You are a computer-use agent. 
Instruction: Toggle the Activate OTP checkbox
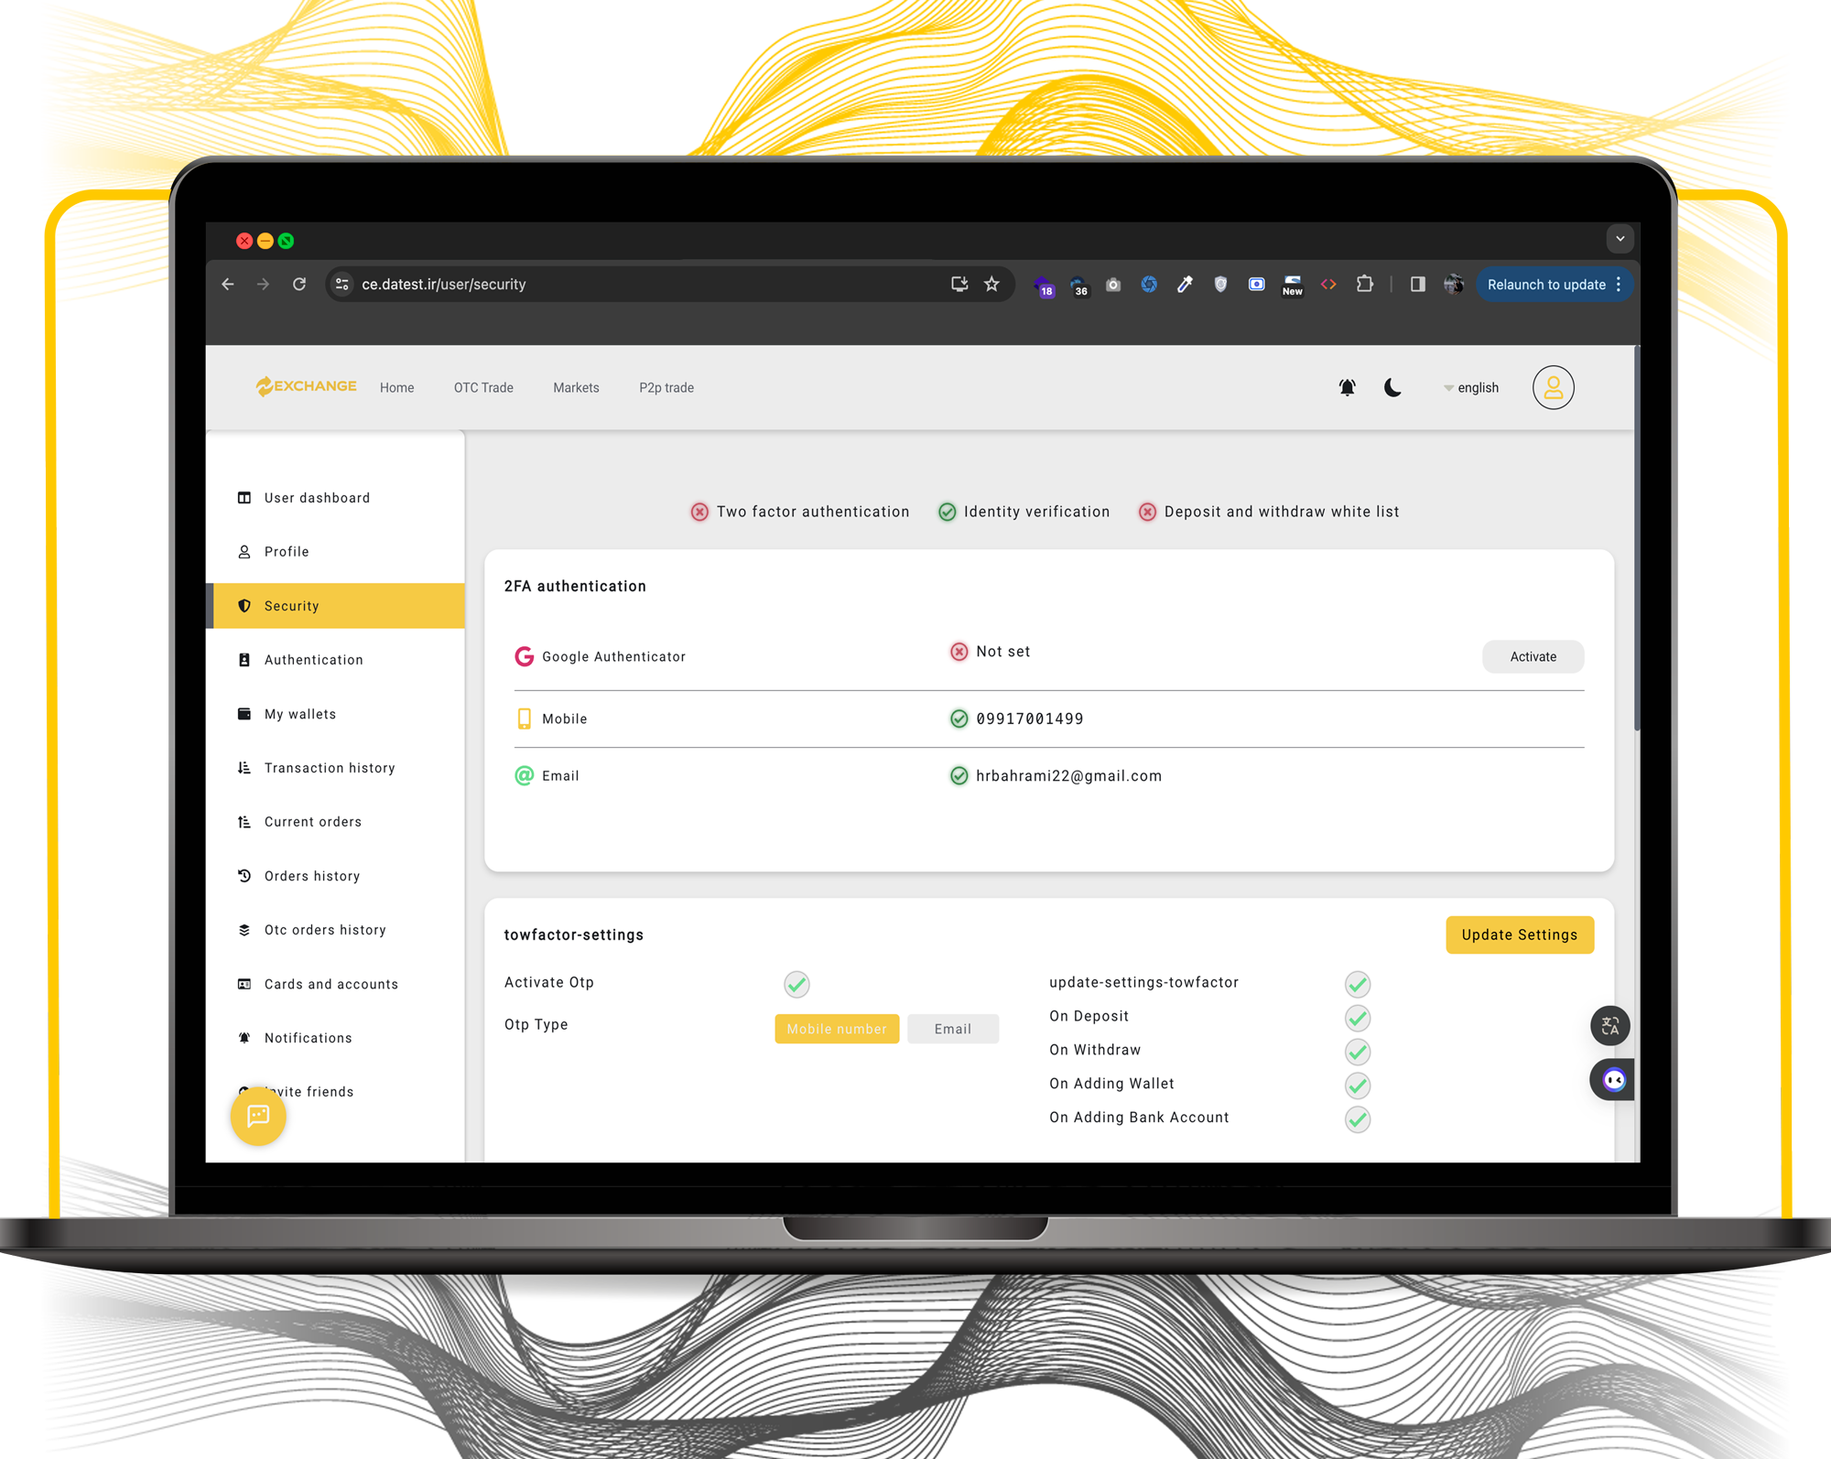[x=798, y=983]
